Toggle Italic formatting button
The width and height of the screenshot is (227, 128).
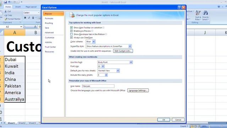pyautogui.click(x=29, y=18)
